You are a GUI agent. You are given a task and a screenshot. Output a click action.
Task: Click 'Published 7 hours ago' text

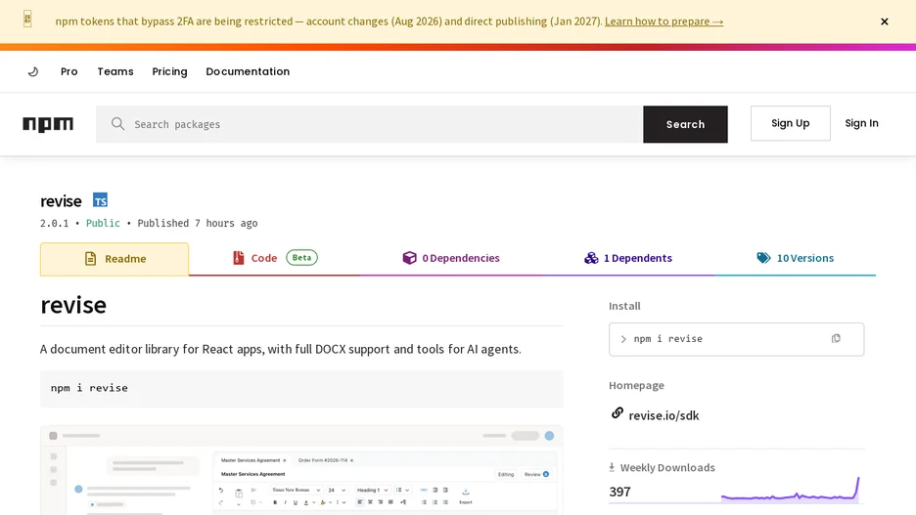[x=198, y=224]
